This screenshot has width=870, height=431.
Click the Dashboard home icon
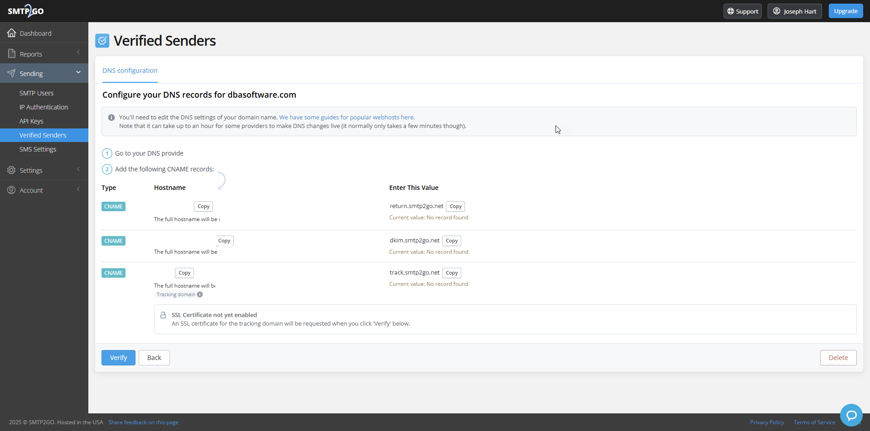pyautogui.click(x=12, y=33)
